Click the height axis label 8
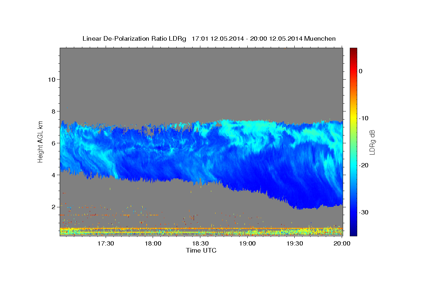 [53, 111]
